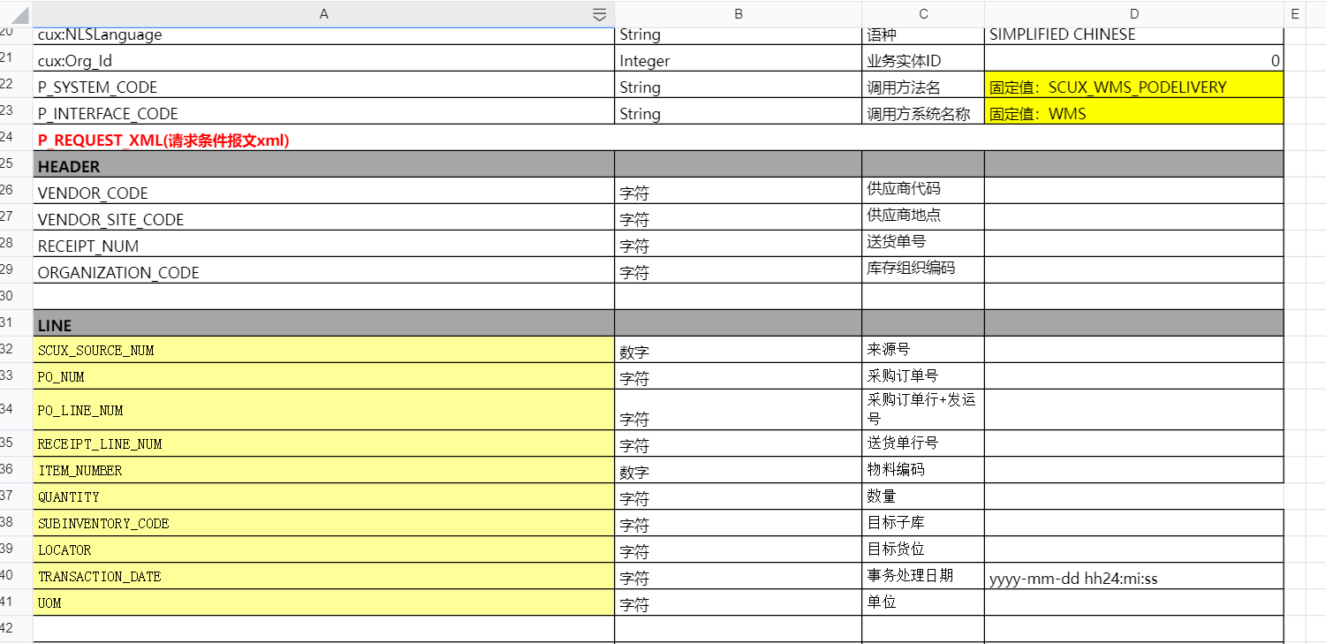Click the 0 value in cux:Org_Id row

tap(1134, 58)
